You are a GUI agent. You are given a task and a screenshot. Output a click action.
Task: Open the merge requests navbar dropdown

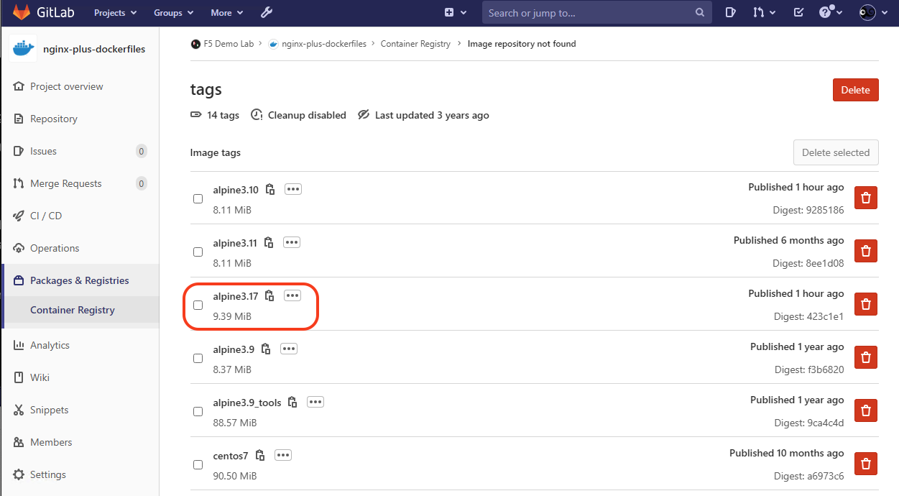point(764,12)
